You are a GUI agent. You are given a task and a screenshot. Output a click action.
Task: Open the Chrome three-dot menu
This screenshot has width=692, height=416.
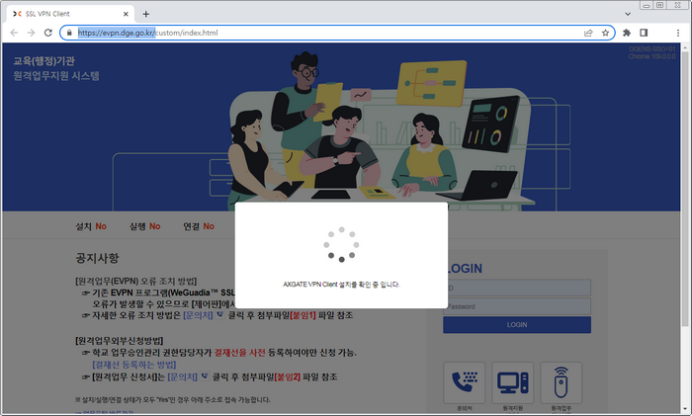(x=678, y=33)
